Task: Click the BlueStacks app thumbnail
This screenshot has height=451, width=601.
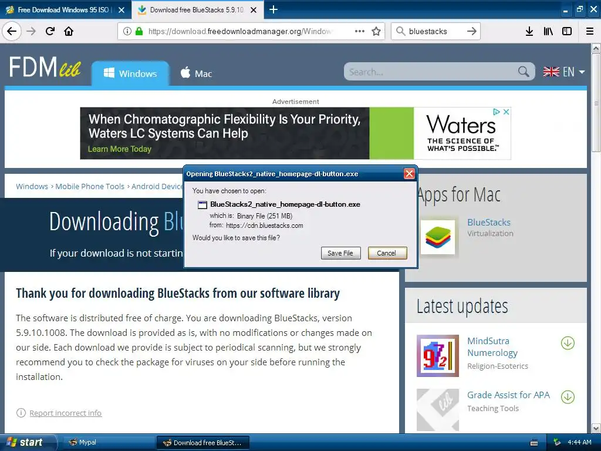Action: pos(438,237)
